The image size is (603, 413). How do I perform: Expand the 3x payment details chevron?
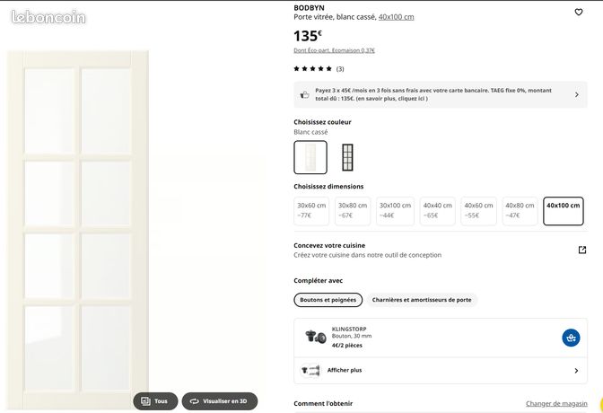point(576,94)
